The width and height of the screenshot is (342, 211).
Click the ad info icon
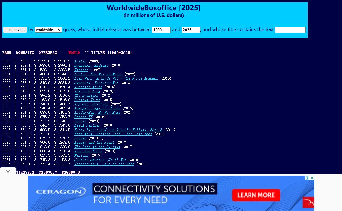coord(308,178)
